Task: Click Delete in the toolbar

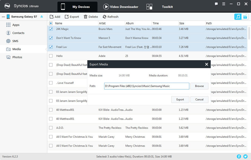Action: (91, 17)
